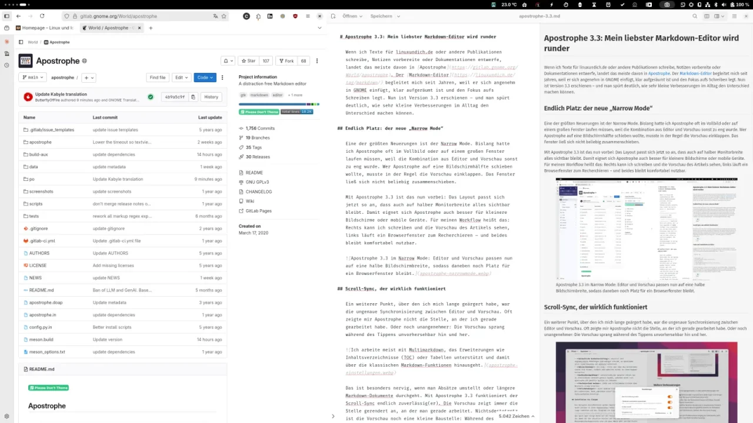Click the Apostrophe project avatar
This screenshot has width=753, height=423.
tap(25, 61)
